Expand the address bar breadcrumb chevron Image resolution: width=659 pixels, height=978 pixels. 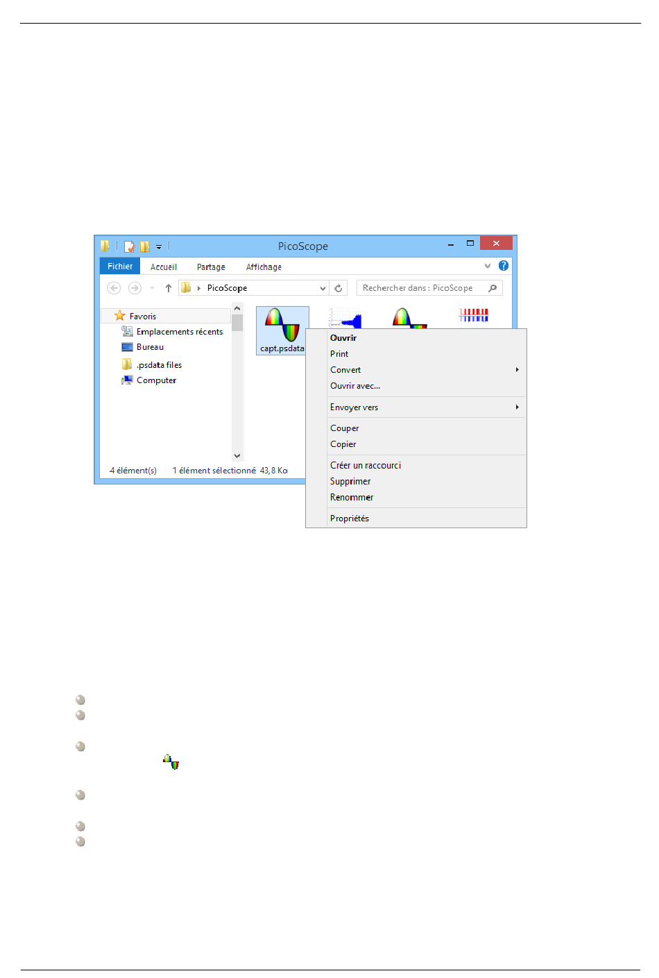pyautogui.click(x=199, y=288)
